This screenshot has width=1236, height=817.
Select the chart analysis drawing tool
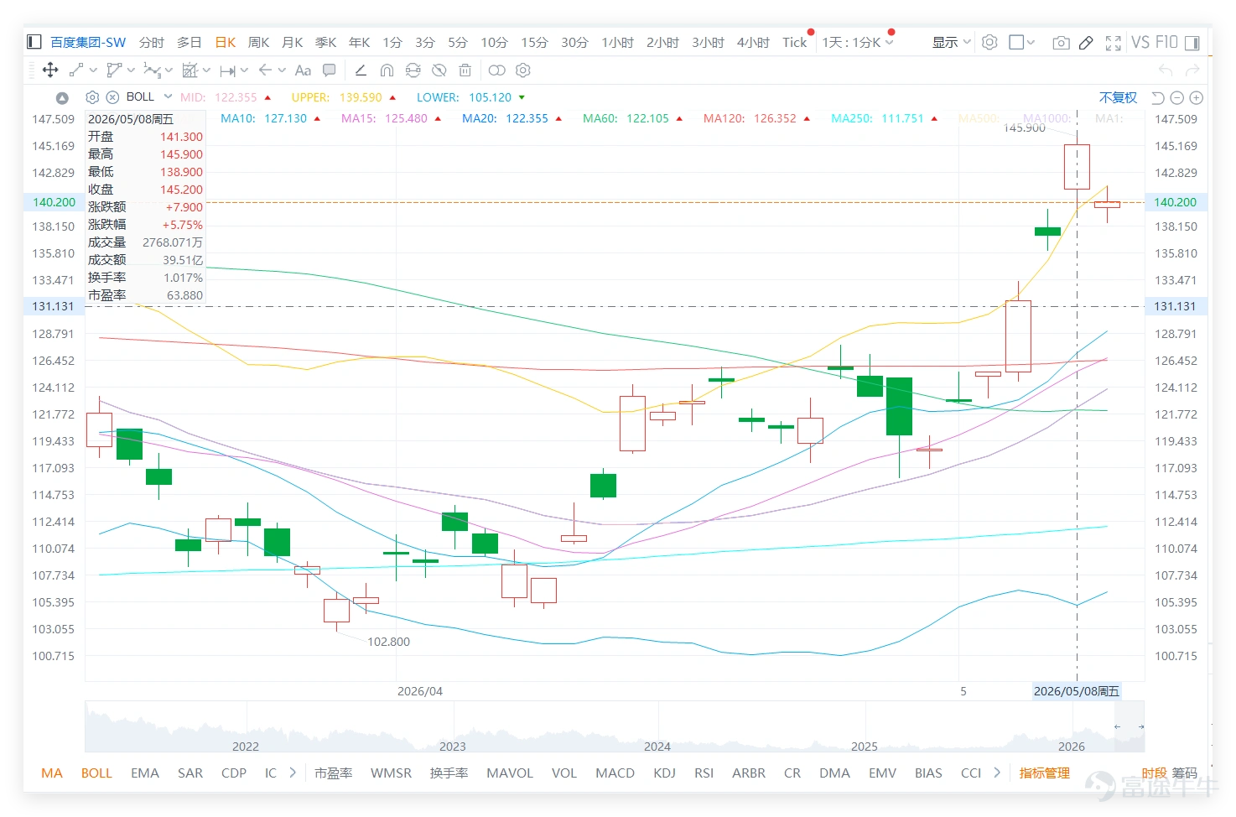pos(190,70)
